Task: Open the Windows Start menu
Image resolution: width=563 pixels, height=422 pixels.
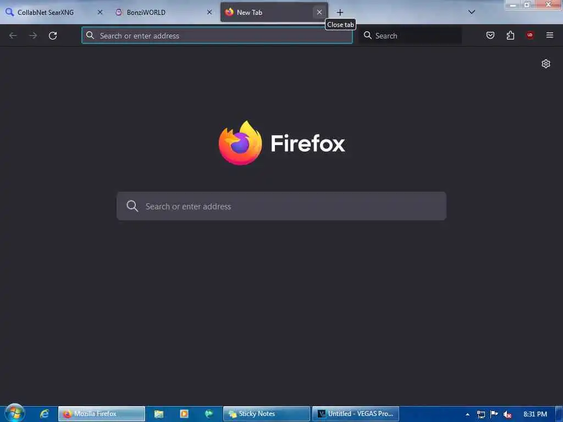Action: click(15, 413)
